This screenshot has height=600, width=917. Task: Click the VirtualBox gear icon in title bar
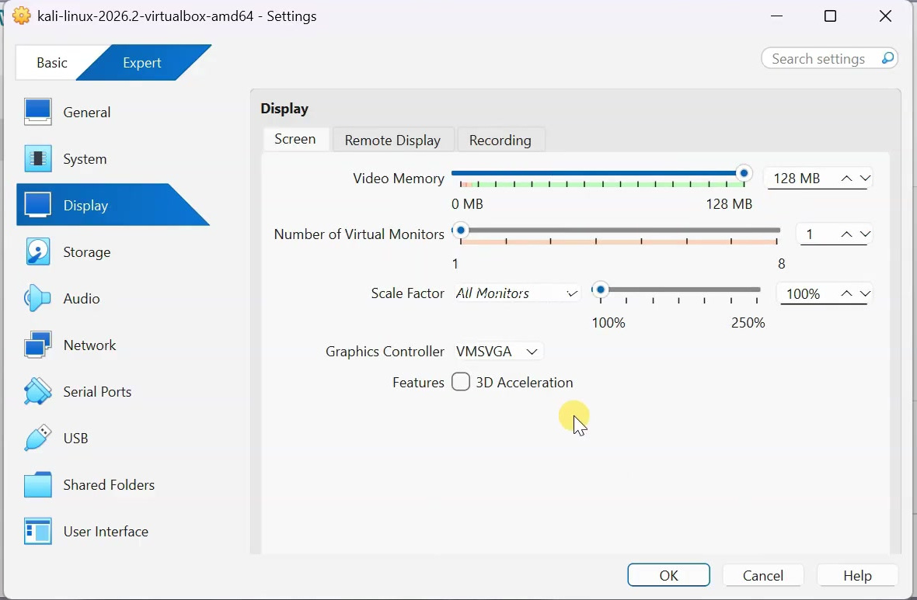tap(21, 16)
